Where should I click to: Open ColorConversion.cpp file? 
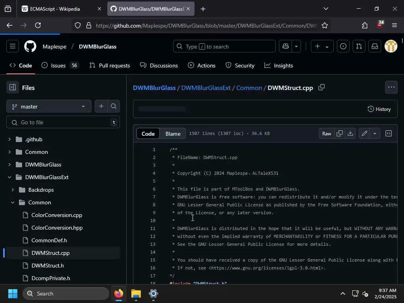(x=57, y=215)
